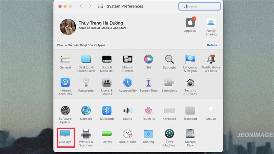274x154 pixels.
Task: Open Notifications & Focus settings
Action: point(211,64)
